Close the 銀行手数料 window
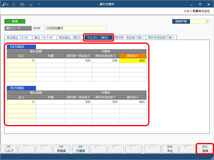Viewport: 214px width, 160px height. click(x=209, y=5)
